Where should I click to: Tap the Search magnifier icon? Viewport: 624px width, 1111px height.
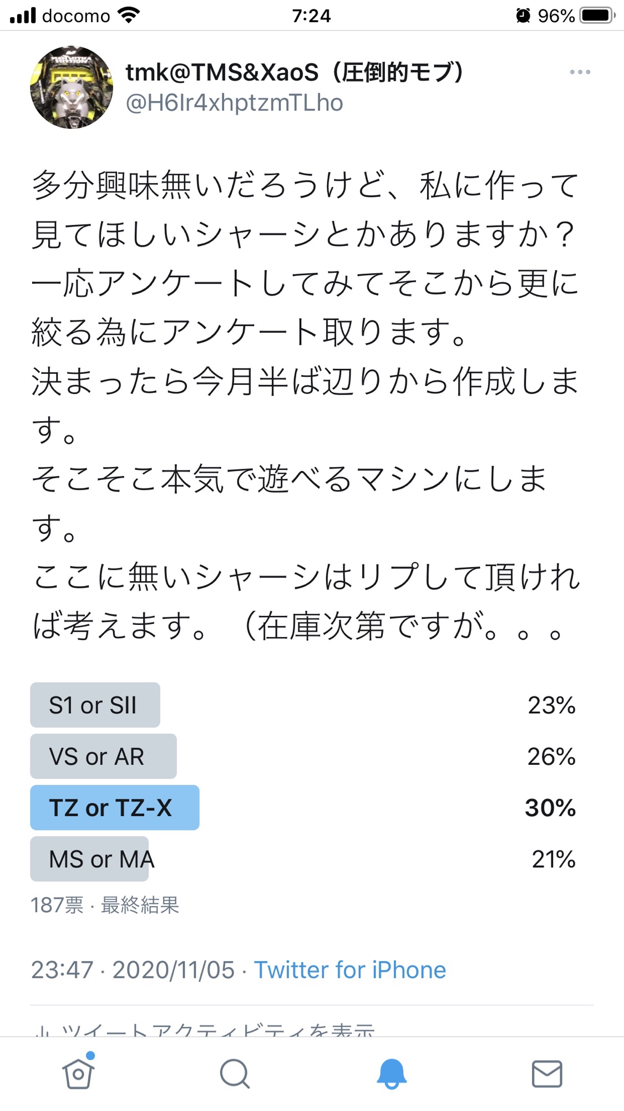pyautogui.click(x=235, y=1073)
